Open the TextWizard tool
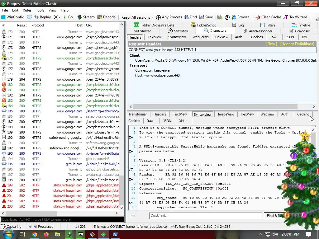The width and height of the screenshot is (319, 239). [x=295, y=17]
